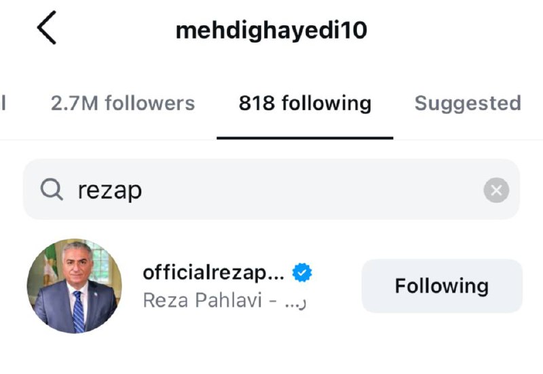
Task: Select the 818 following tab
Action: pyautogui.click(x=305, y=103)
